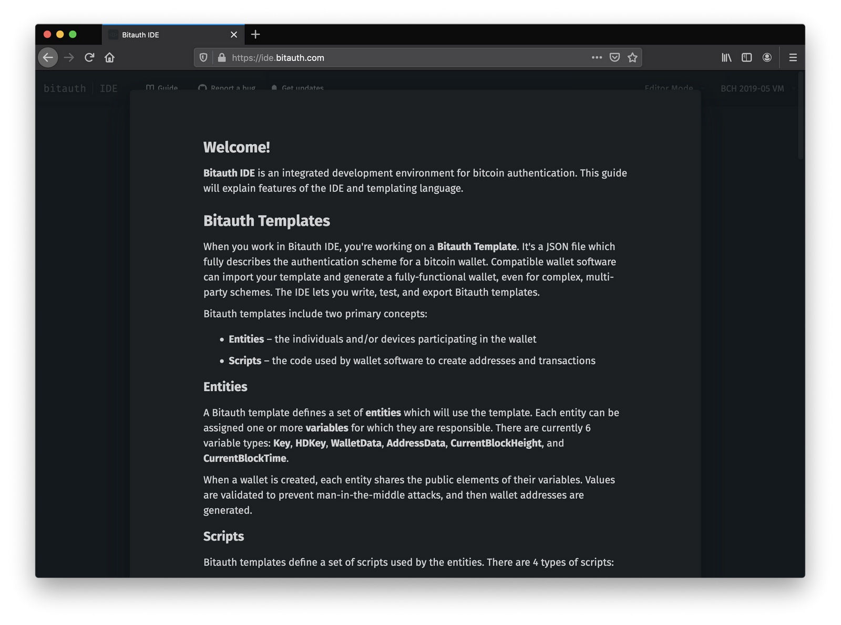Open the page actions ellipsis menu

(597, 58)
